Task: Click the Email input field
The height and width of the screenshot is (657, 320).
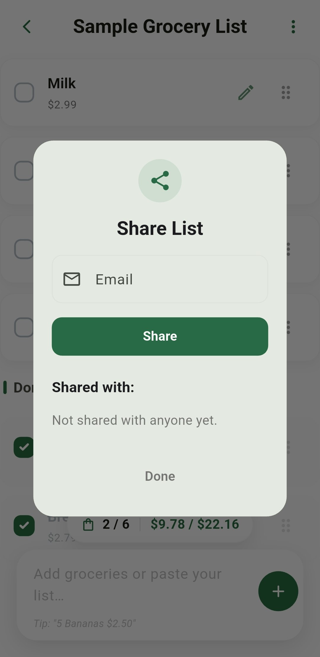Action: [x=160, y=279]
